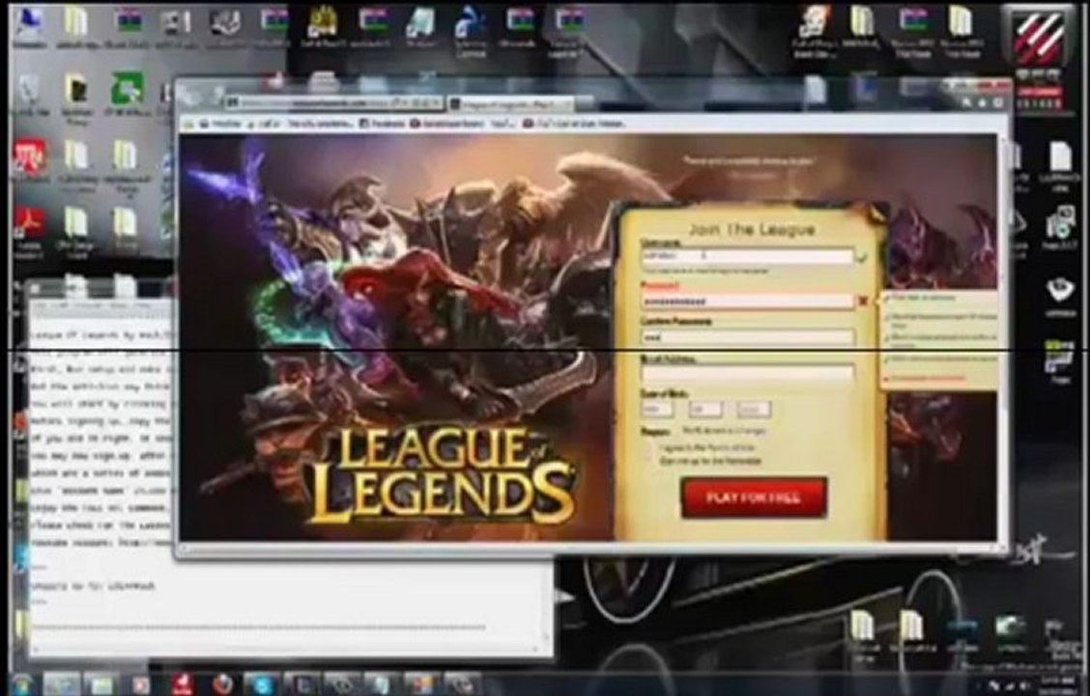1090x696 pixels.
Task: Go back with the browser back arrow
Action: (191, 98)
